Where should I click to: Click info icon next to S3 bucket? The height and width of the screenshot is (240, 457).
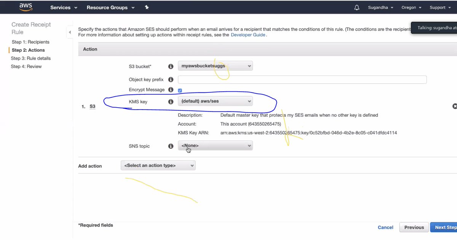click(171, 66)
